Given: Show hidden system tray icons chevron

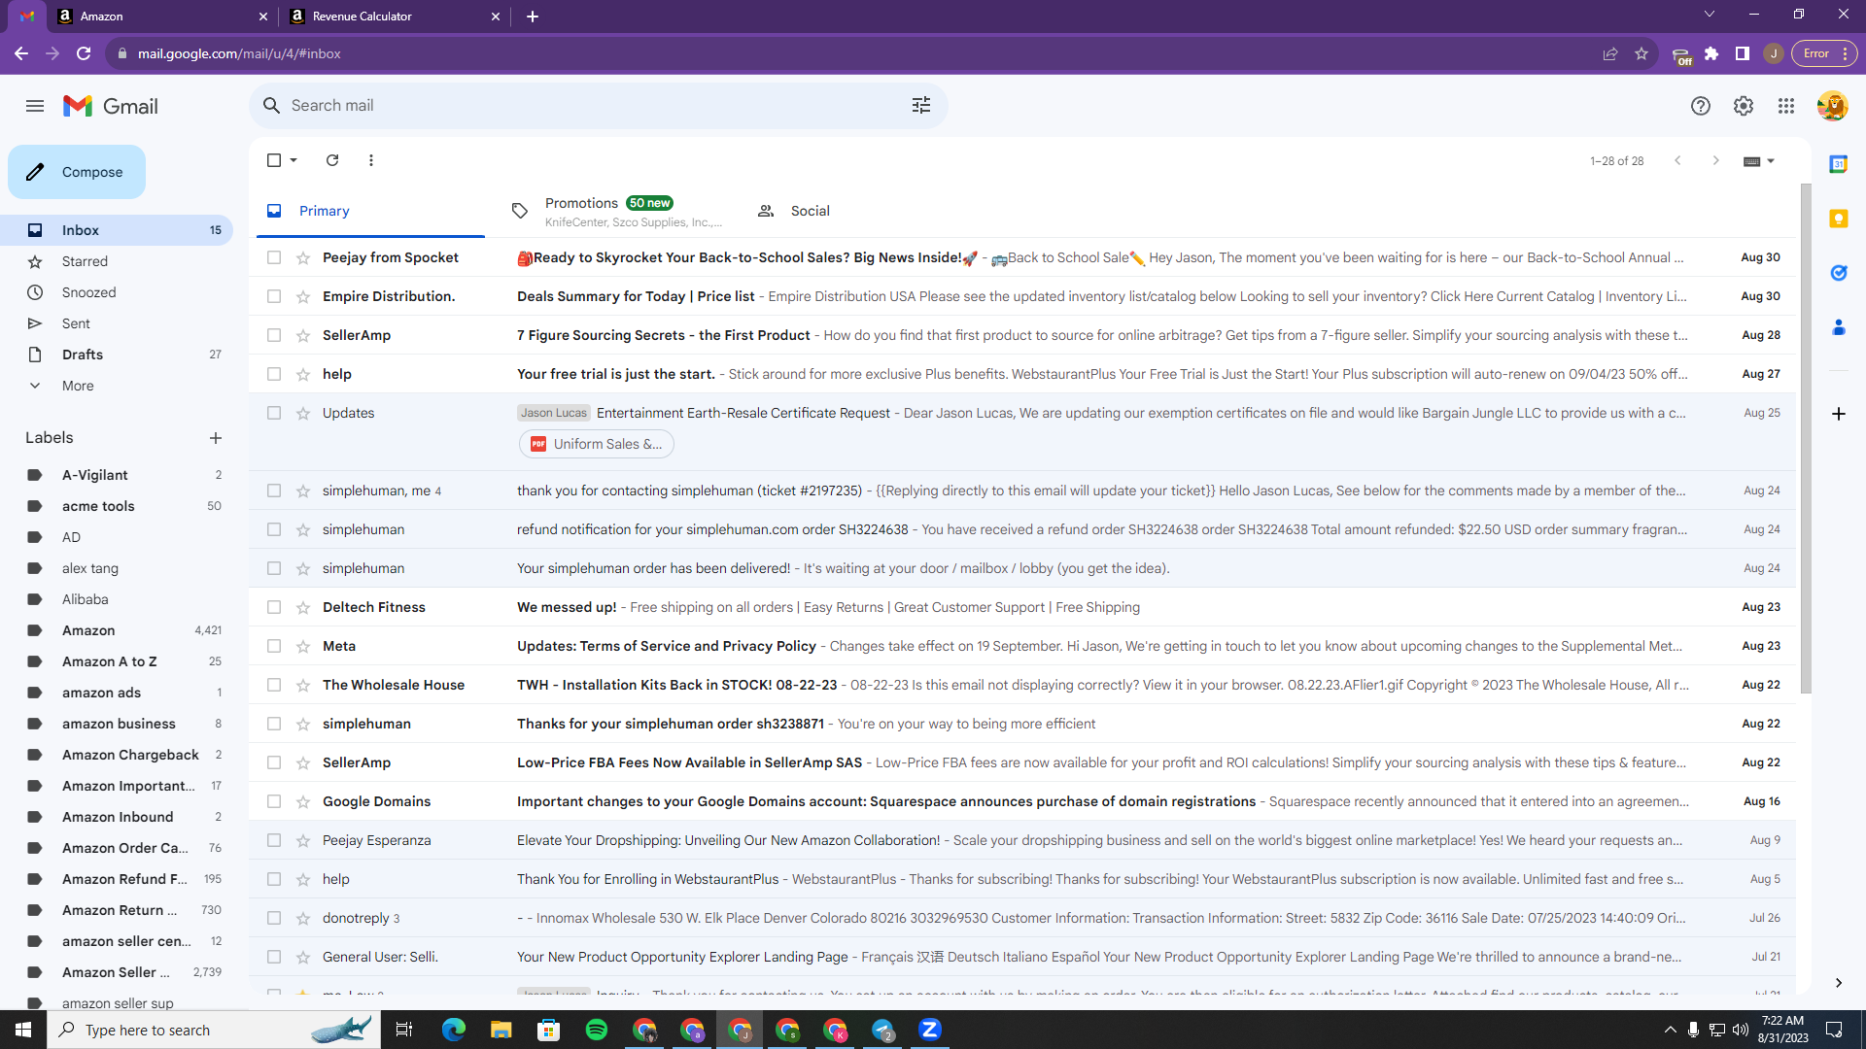Looking at the screenshot, I should click(x=1670, y=1030).
